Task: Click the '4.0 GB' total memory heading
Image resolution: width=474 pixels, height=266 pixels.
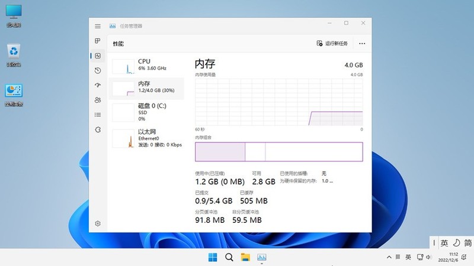Action: click(354, 65)
